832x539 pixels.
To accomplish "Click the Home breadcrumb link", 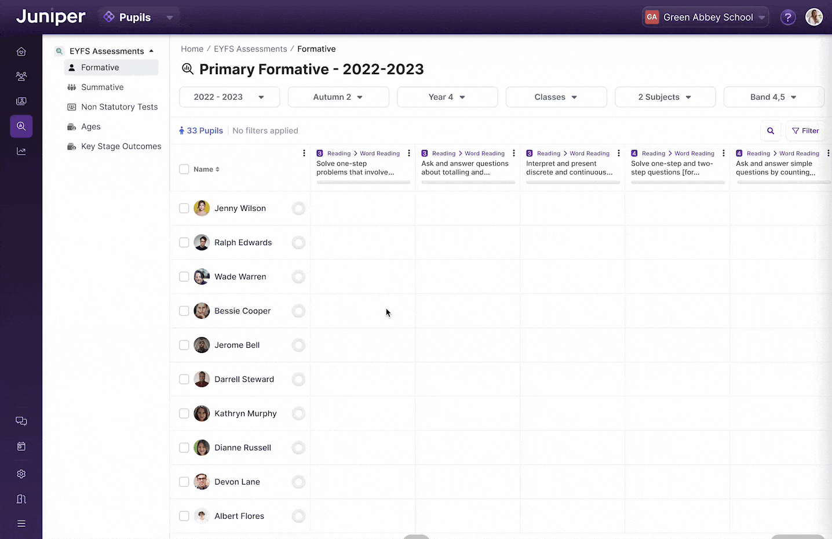I will tap(192, 49).
